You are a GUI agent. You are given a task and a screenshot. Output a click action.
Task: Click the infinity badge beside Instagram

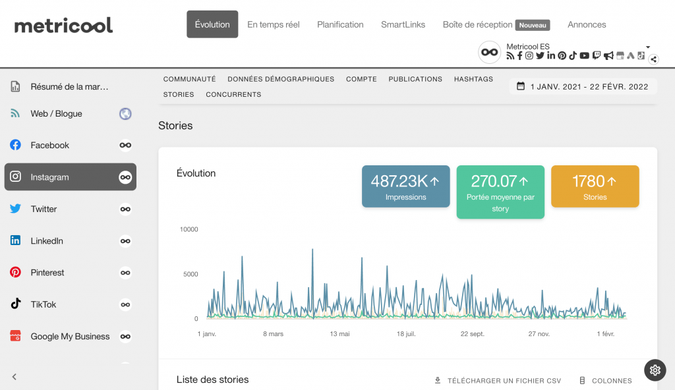pos(125,177)
